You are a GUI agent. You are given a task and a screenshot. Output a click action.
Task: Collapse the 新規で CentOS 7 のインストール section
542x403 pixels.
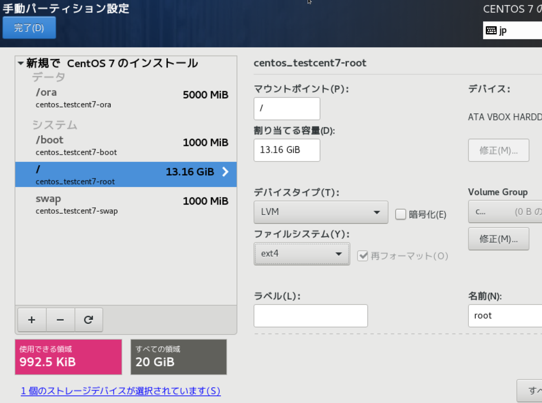21,63
